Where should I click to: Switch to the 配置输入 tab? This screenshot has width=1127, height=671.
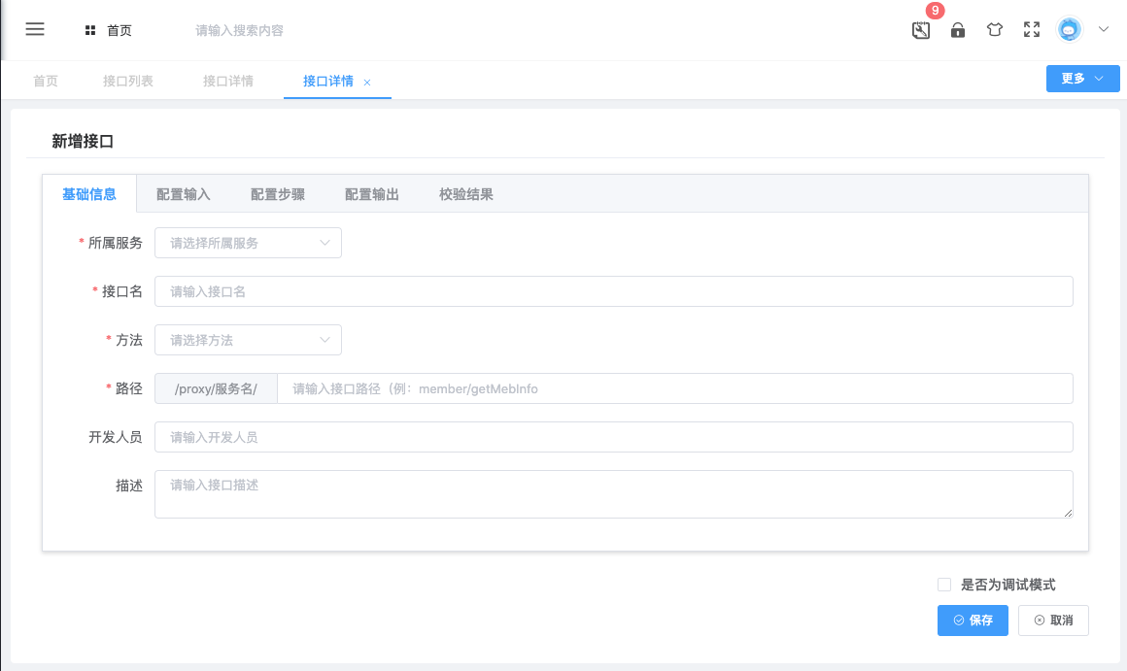tap(184, 194)
